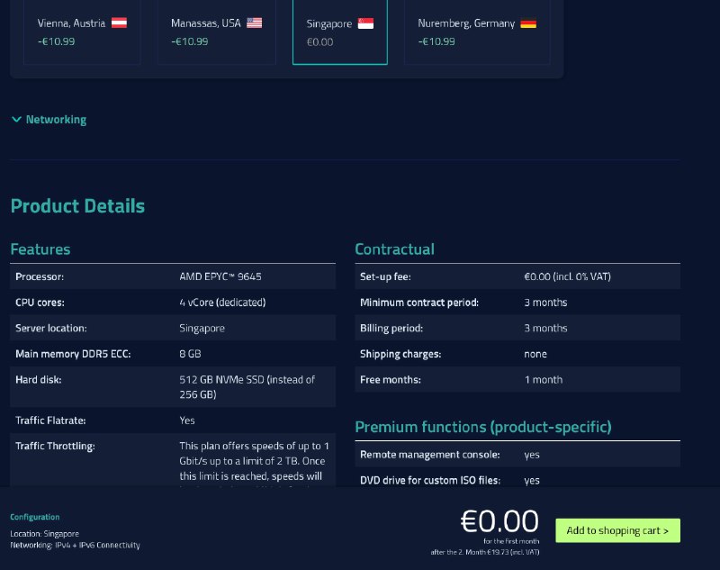Click the AMD EPYC 9645 processor value
Image resolution: width=720 pixels, height=570 pixels.
click(x=220, y=276)
